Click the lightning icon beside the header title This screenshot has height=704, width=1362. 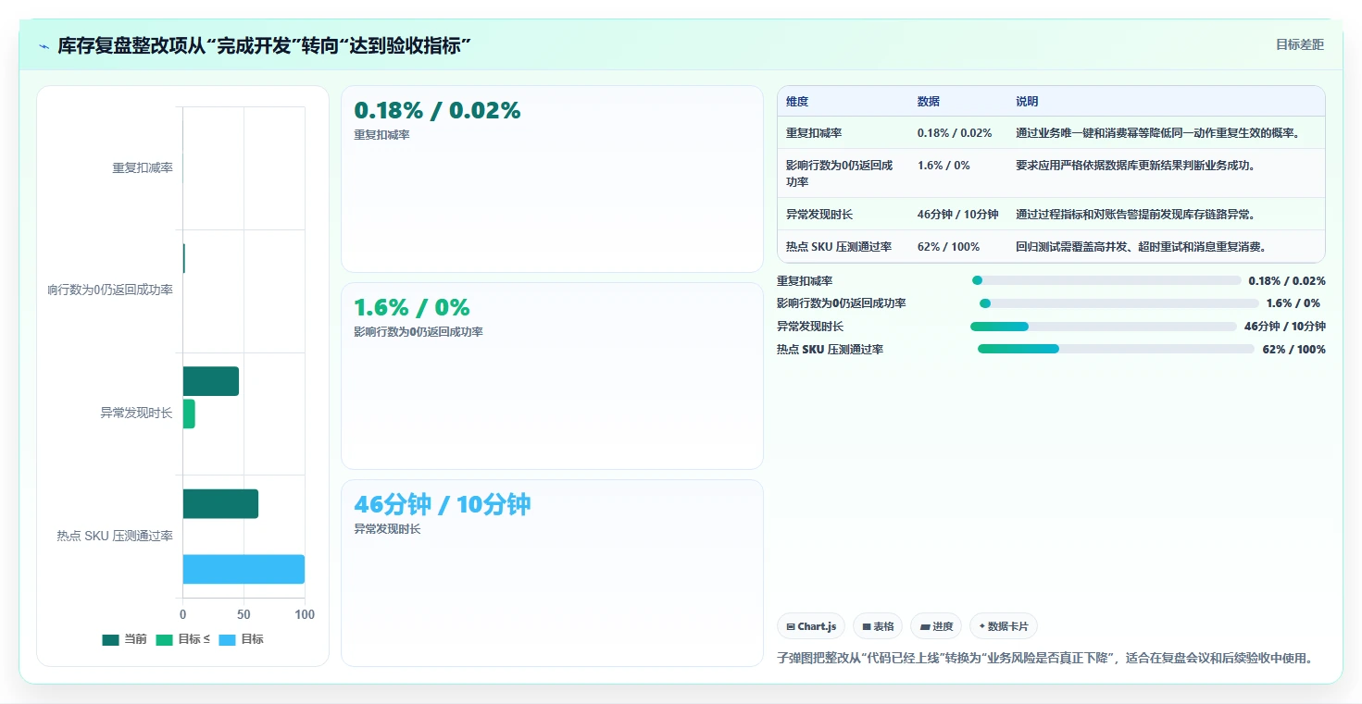pos(44,46)
